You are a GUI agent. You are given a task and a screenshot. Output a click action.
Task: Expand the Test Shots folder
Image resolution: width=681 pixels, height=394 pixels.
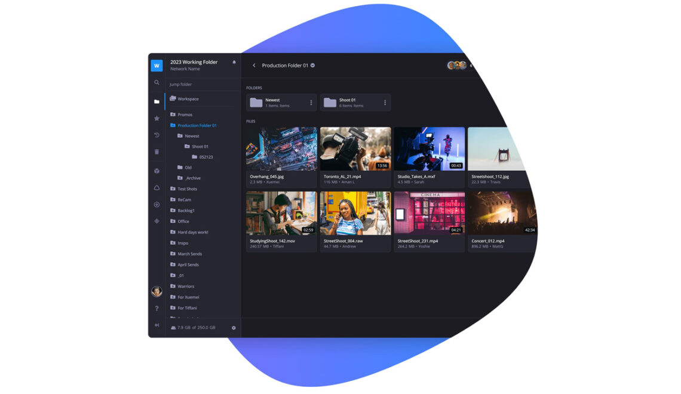point(173,189)
